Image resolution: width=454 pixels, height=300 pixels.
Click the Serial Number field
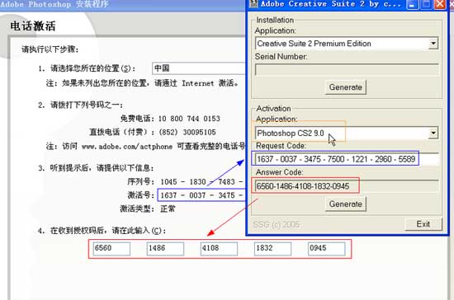coord(347,70)
